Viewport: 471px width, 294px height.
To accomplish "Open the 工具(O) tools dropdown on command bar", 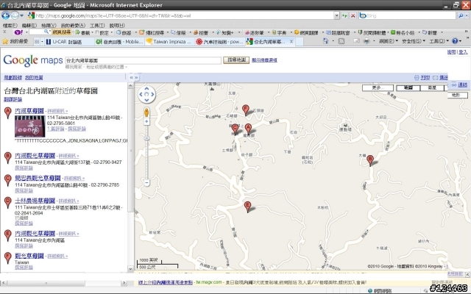I will click(x=439, y=41).
